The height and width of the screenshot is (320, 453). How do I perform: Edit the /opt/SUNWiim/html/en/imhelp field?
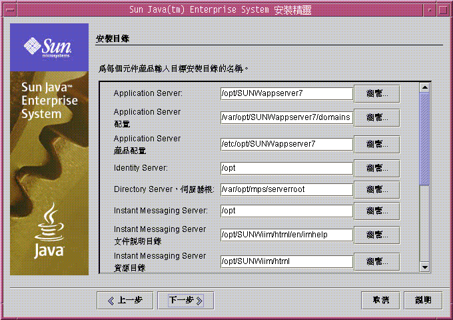tap(286, 235)
